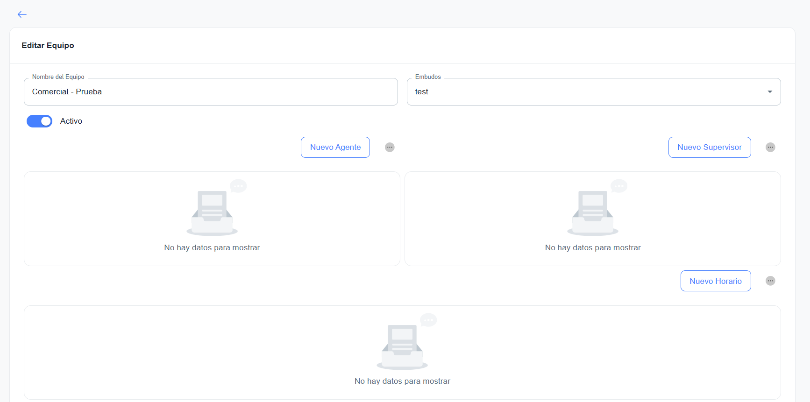Click empty message text in agents panel

[212, 248]
